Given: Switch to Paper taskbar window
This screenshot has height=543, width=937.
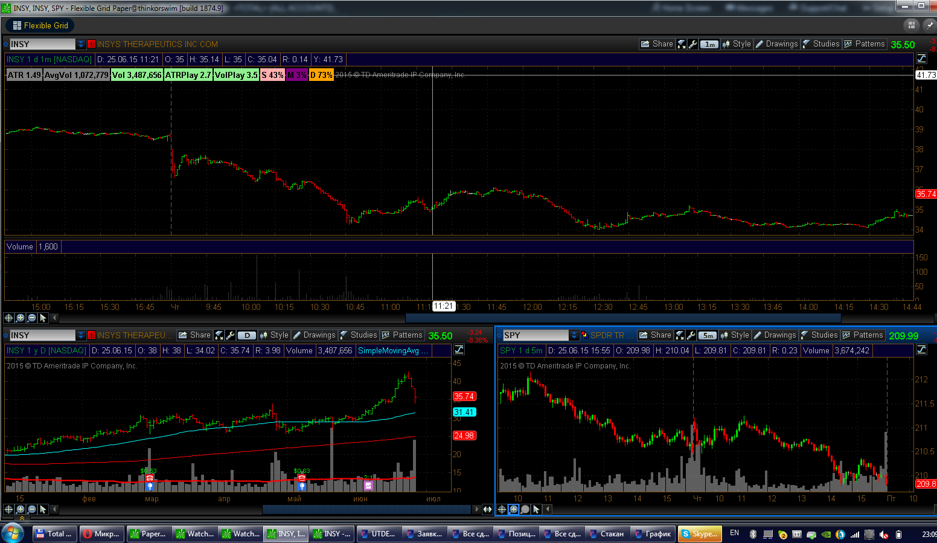Looking at the screenshot, I should tap(149, 533).
